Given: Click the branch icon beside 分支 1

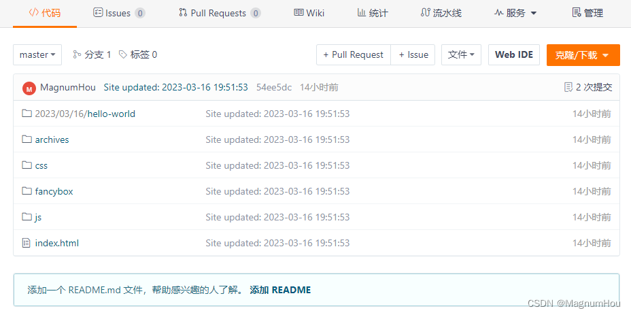Looking at the screenshot, I should tap(77, 54).
